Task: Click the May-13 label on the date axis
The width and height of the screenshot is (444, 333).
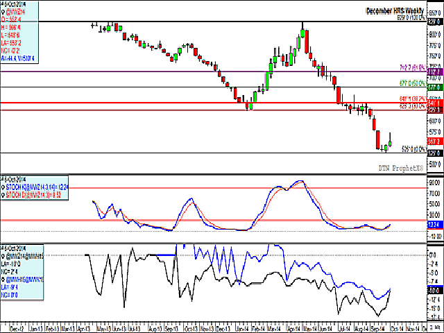Action: [104, 328]
